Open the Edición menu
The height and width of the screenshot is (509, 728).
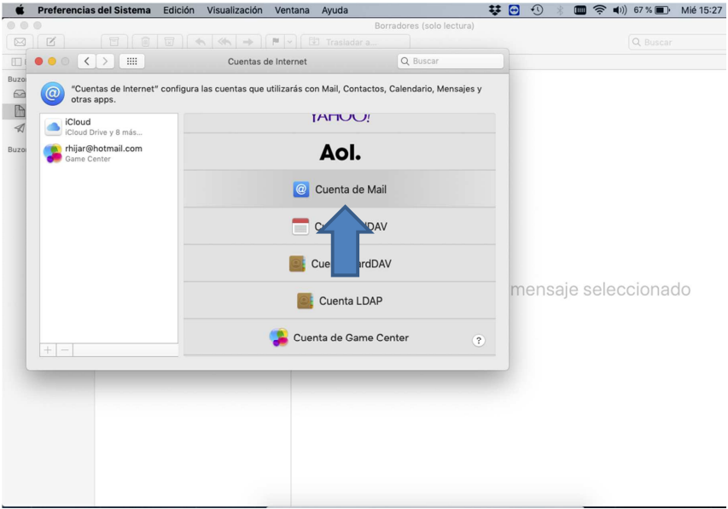[178, 10]
